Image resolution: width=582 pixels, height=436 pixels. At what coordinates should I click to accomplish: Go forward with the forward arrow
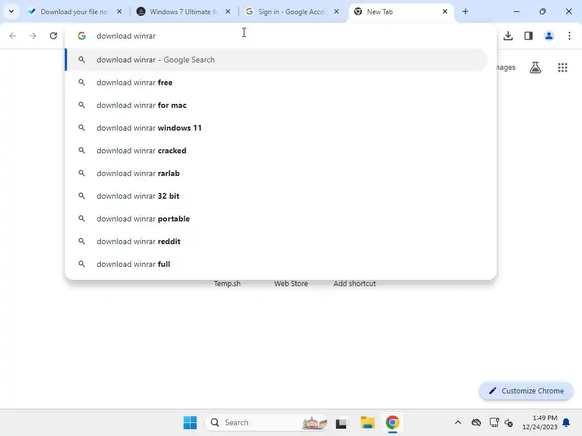pos(33,36)
